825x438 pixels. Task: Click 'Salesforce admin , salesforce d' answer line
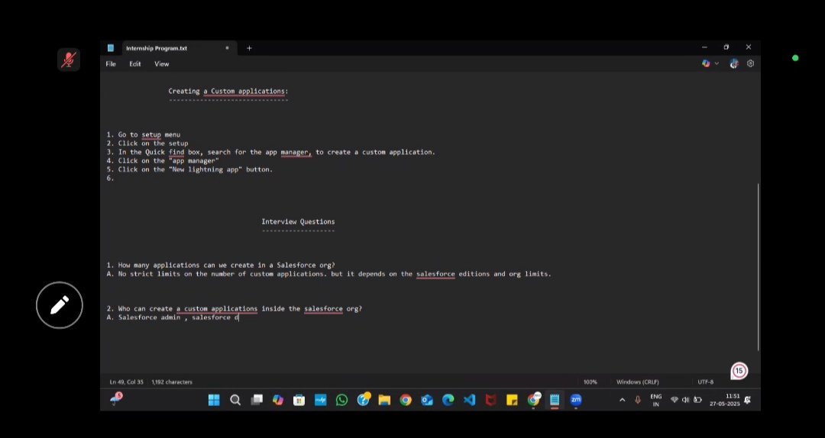pos(173,317)
